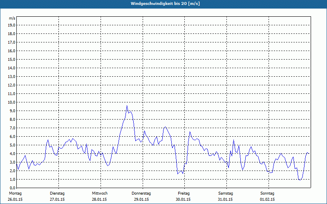Viewport: 327px width, 204px height.
Task: Click the 'm/s' unit label
Action: pyautogui.click(x=12, y=18)
